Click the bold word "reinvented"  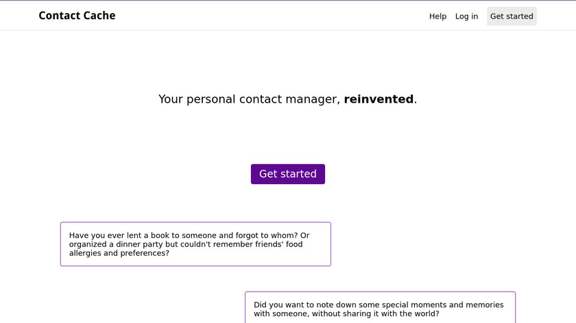pyautogui.click(x=379, y=99)
